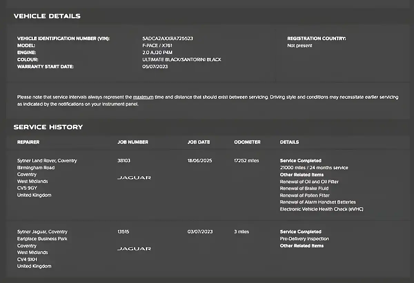
Task: Click 'Renewal of Oil and Oil Filter'
Action: point(309,181)
